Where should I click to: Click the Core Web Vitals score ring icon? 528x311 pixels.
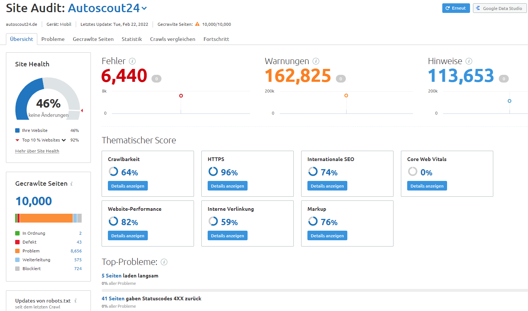413,171
